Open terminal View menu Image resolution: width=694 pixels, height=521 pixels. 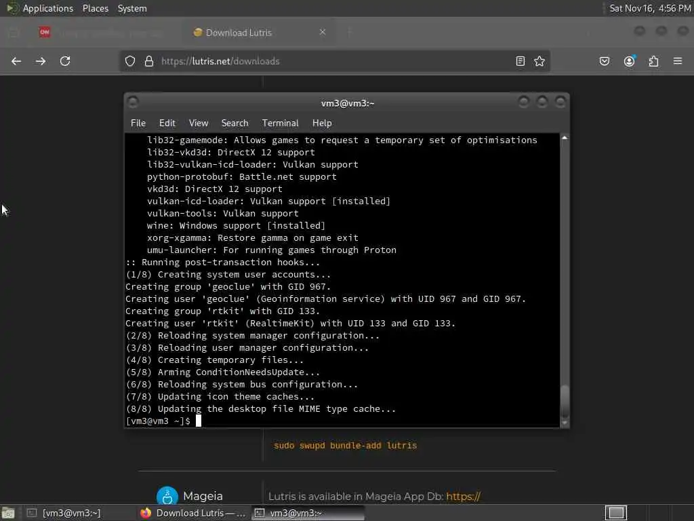(199, 123)
